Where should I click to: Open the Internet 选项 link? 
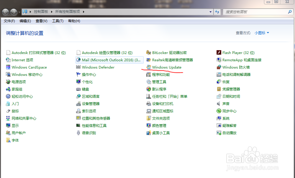coord(22,60)
